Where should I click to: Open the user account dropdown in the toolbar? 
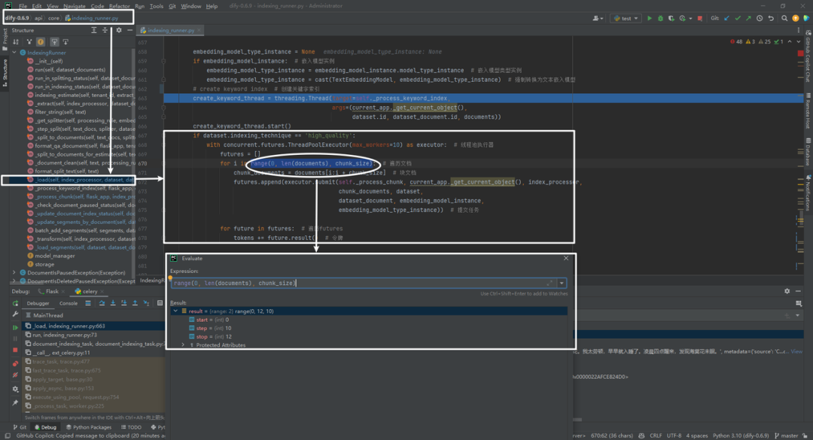[598, 18]
